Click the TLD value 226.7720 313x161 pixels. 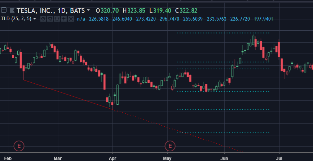tap(240, 19)
